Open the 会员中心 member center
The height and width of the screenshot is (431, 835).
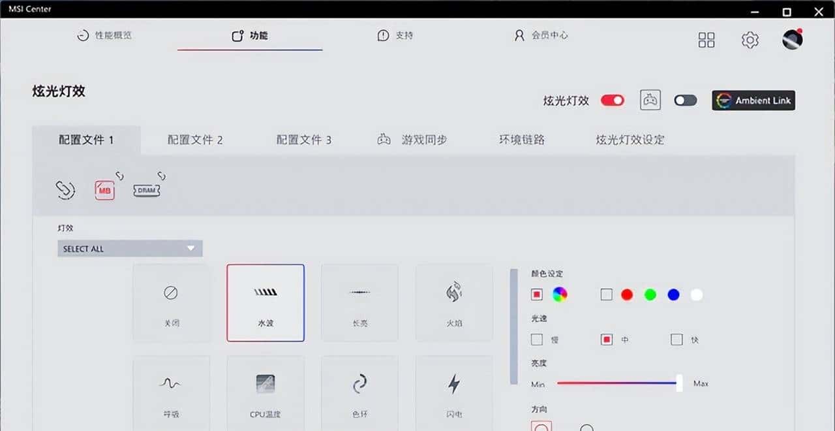541,36
